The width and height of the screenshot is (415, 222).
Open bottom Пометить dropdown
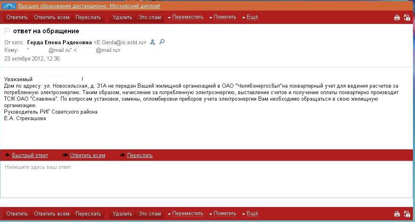[223, 214]
